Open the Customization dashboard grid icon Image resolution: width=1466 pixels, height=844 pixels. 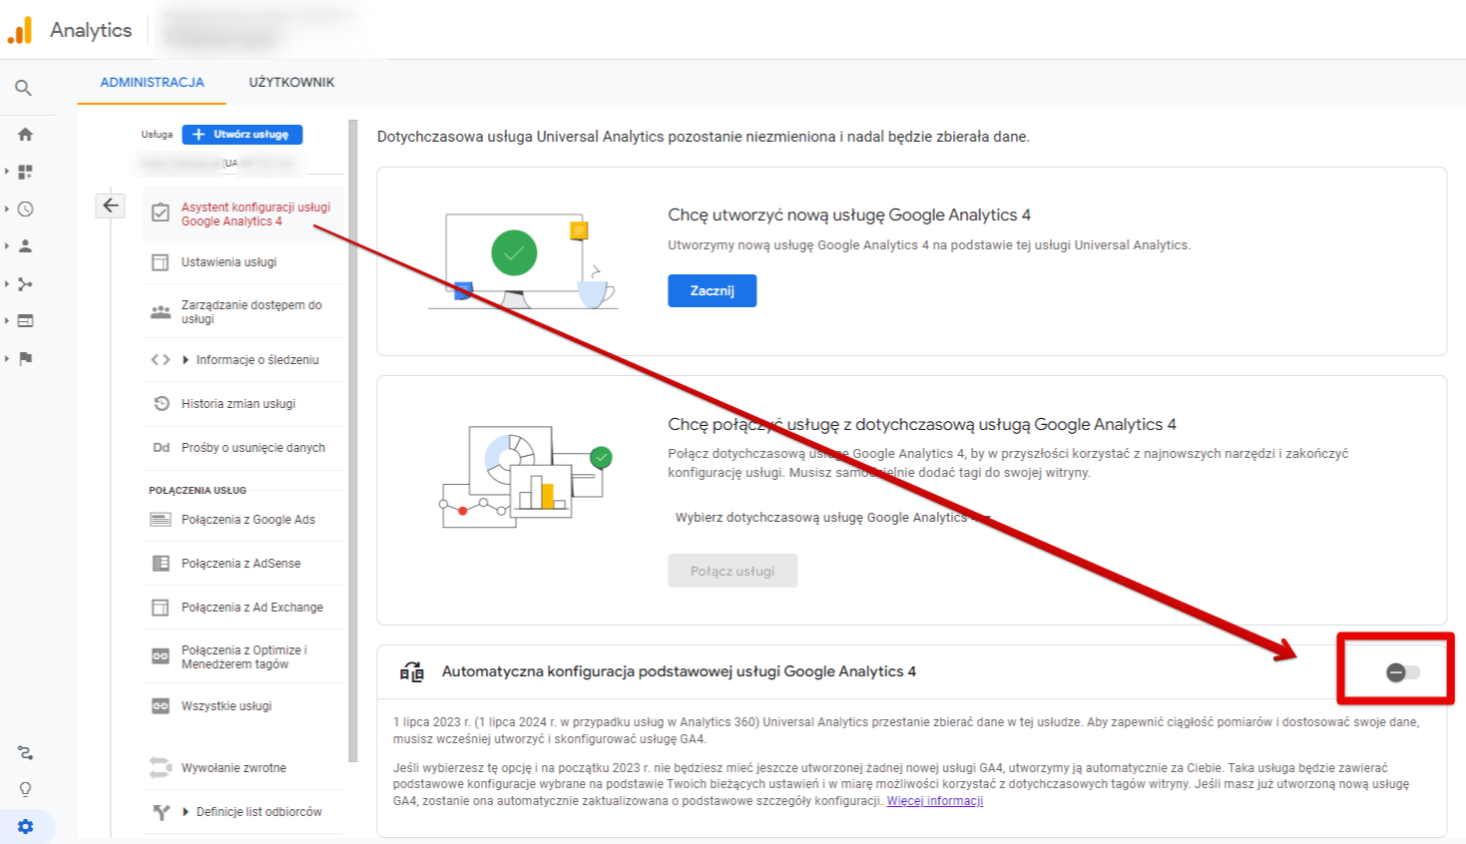(x=25, y=172)
